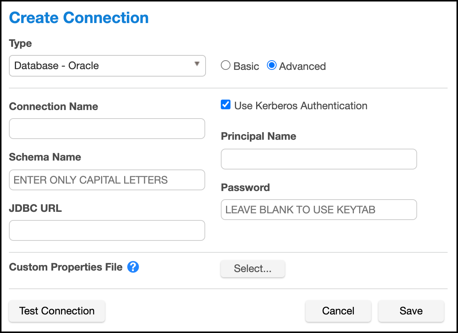Click the Test Connection button
The image size is (458, 333).
[57, 311]
